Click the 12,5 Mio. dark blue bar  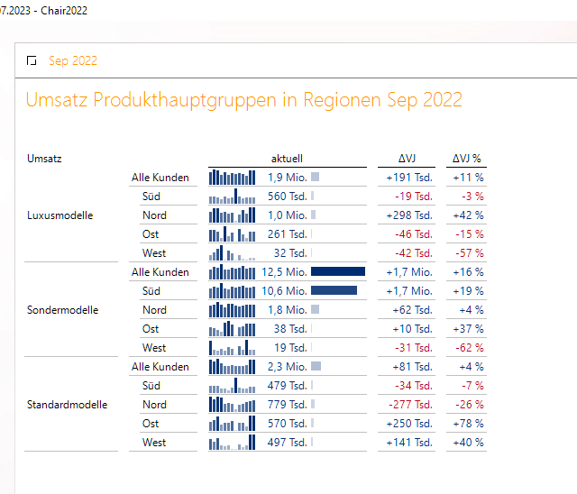point(338,272)
